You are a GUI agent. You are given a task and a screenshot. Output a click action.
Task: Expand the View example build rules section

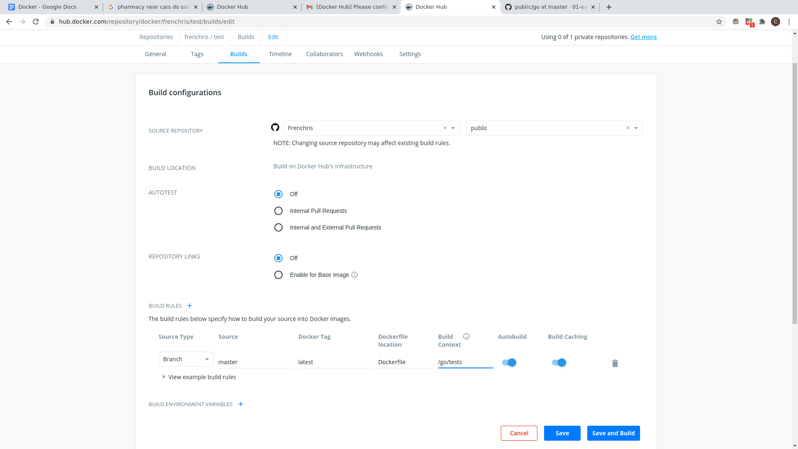[x=198, y=377]
